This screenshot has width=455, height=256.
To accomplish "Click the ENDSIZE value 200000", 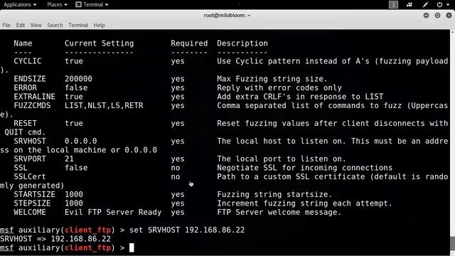I will point(78,79).
